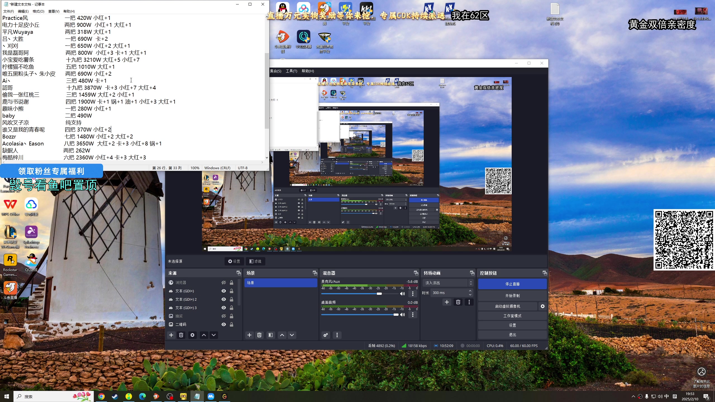Show hidden system tray icons chevron

pyautogui.click(x=633, y=396)
